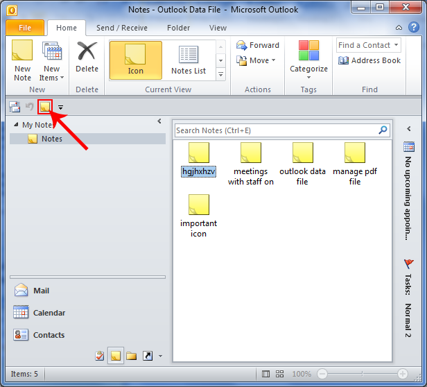Open the Shortcuts icon
This screenshot has height=387, width=427.
[x=148, y=356]
